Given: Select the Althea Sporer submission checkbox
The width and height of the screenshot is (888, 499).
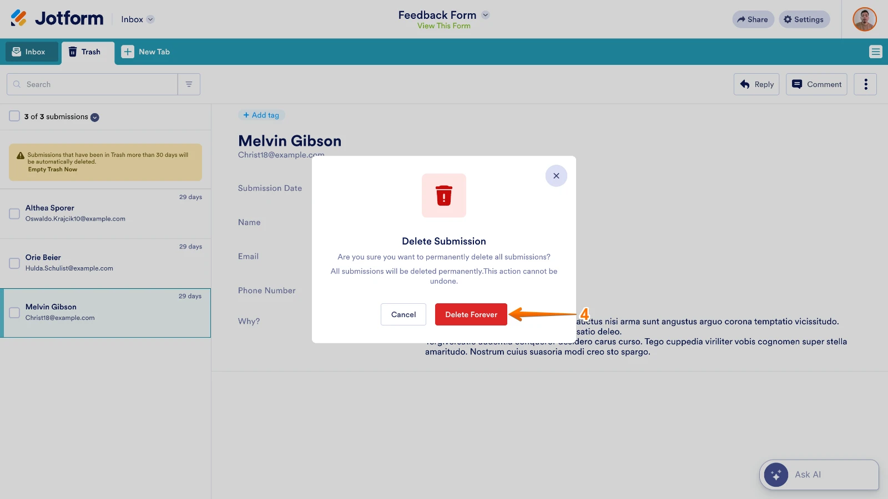Looking at the screenshot, I should (x=14, y=213).
